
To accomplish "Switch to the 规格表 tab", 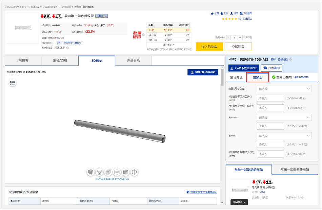I will (23, 60).
